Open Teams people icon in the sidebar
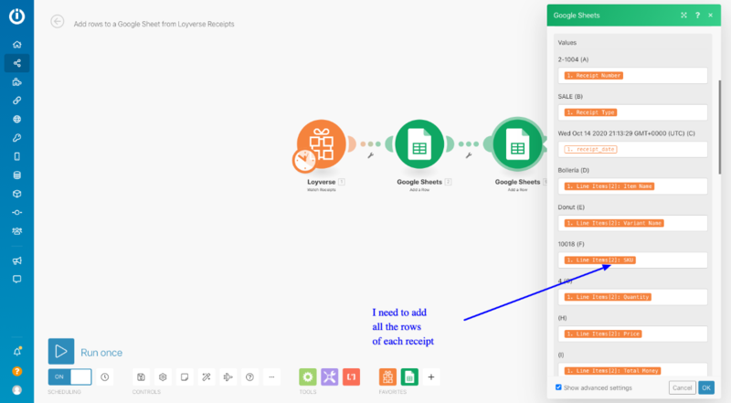This screenshot has width=731, height=403. 16,231
